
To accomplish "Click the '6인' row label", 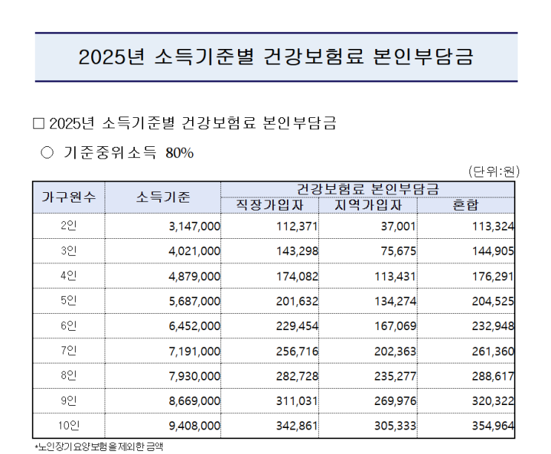I will 69,326.
